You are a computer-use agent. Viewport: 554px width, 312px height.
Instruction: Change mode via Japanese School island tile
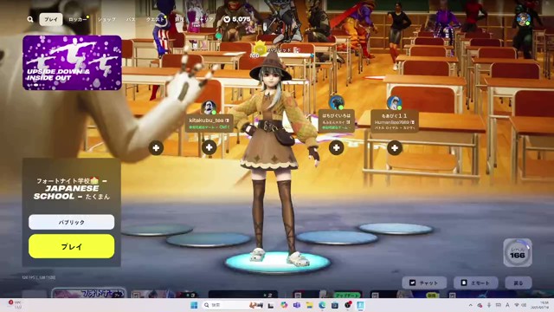point(71,189)
